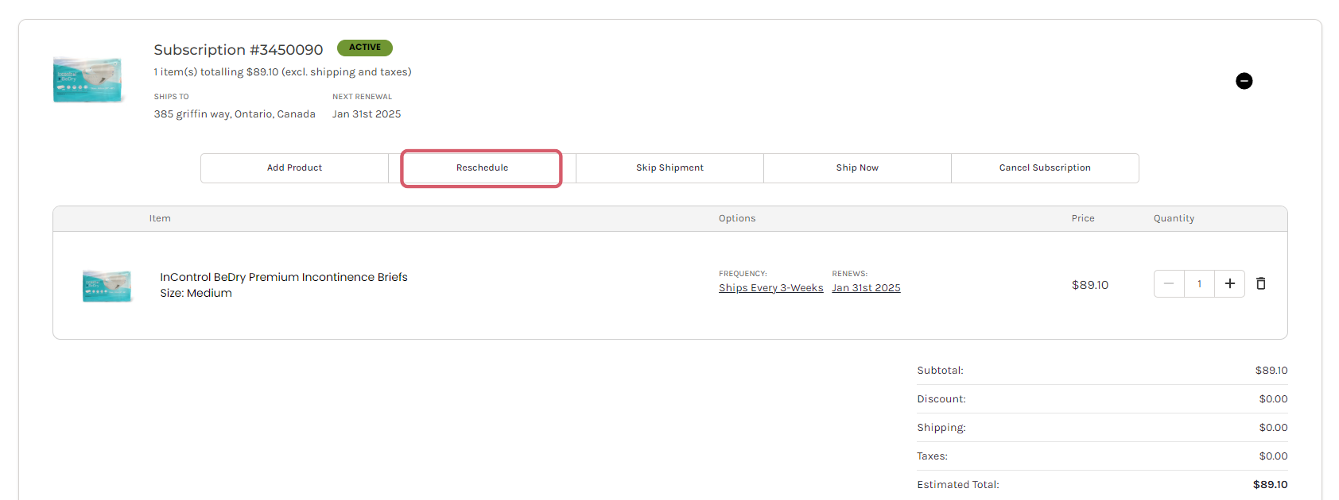Screen dimensions: 1339x500
Task: Click the quantity value field showing 1
Action: (1199, 284)
